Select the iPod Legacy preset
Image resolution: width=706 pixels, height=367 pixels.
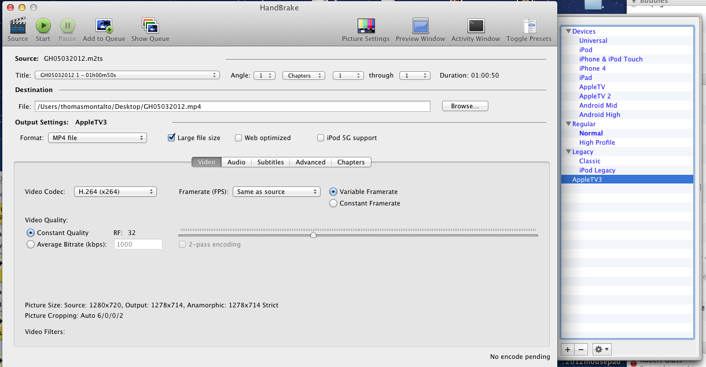(x=597, y=170)
